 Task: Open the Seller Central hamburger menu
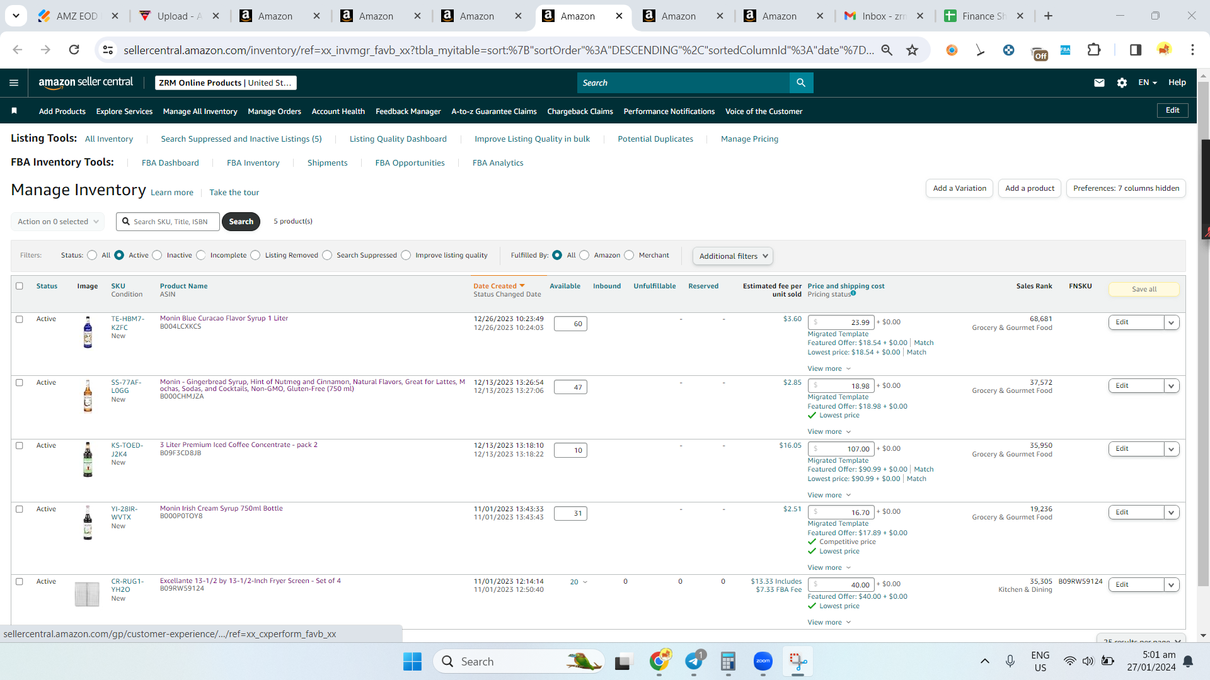(14, 82)
